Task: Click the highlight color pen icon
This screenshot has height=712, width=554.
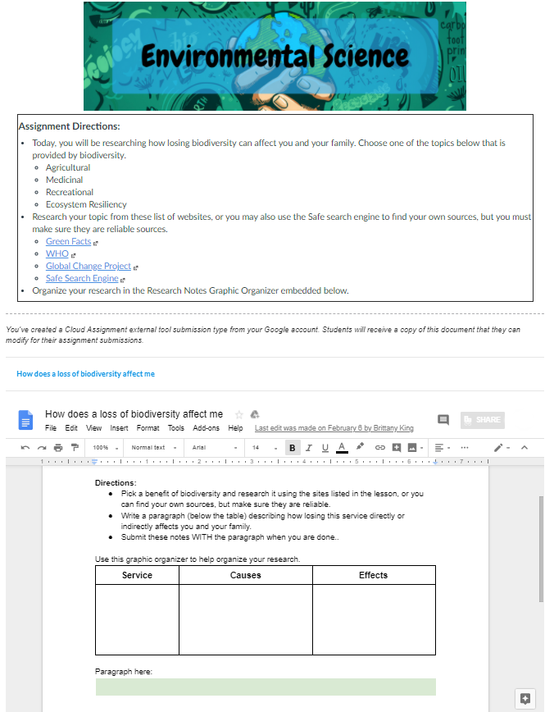Action: (x=359, y=447)
